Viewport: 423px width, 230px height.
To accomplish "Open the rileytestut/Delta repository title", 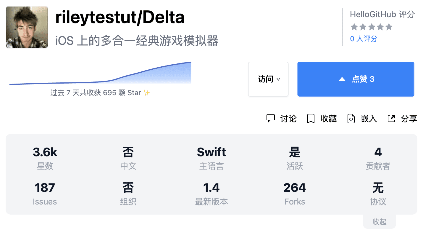I will (120, 18).
